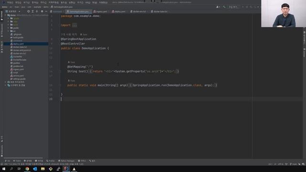Open project panel settings gear
The width and height of the screenshot is (306, 172).
pyautogui.click(x=42, y=11)
